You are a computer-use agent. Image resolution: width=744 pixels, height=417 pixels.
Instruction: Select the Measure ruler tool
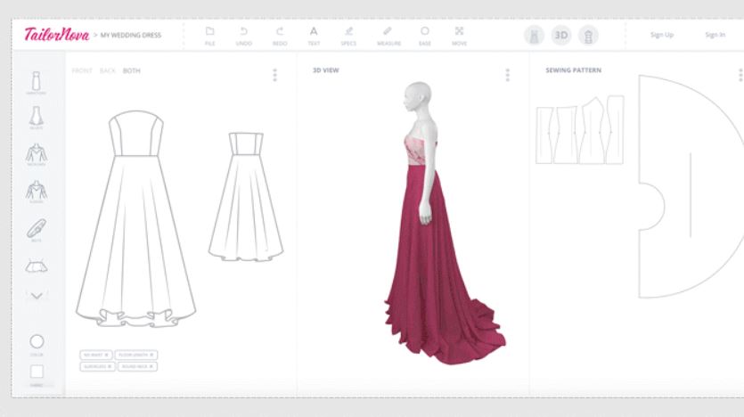[388, 36]
